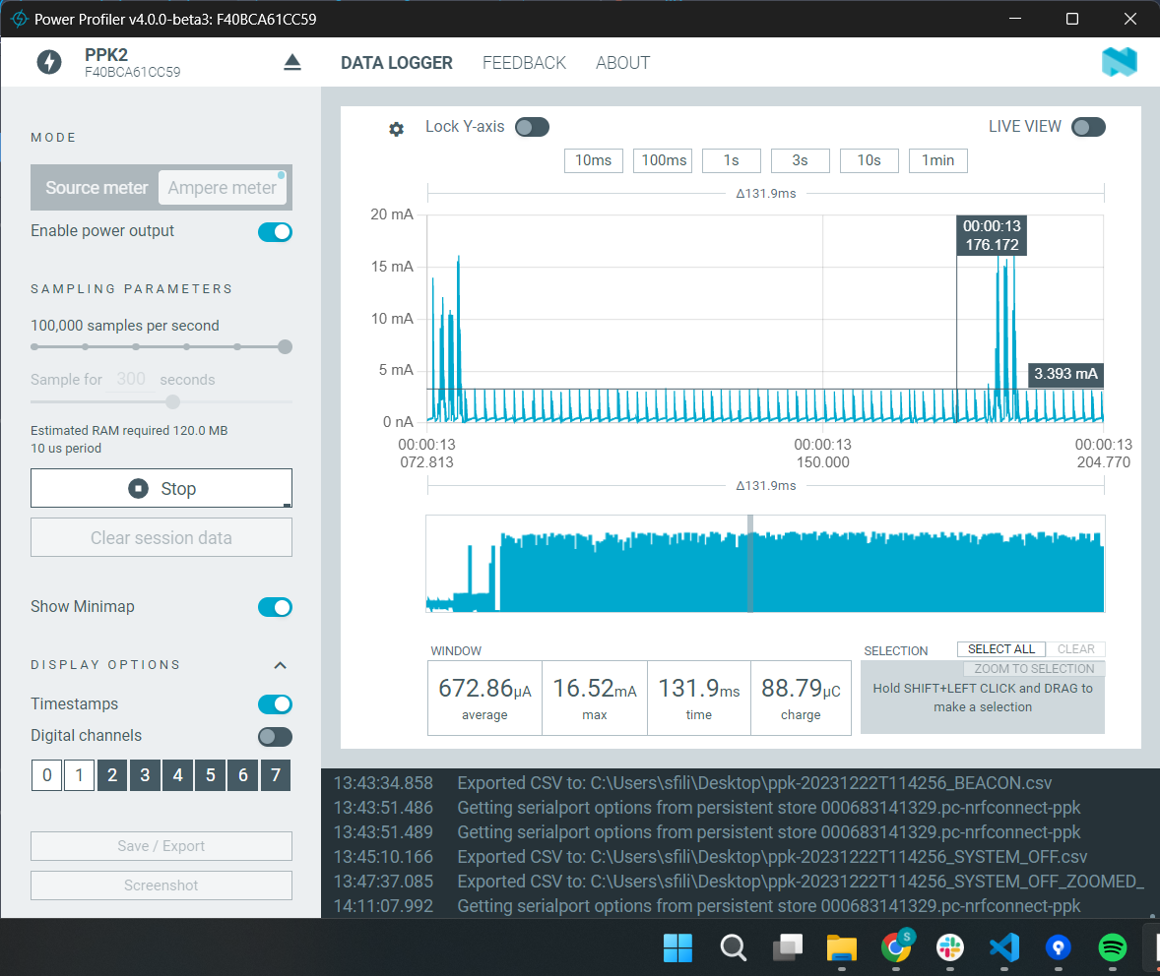The image size is (1160, 976).
Task: Click the 131.9 ms time value
Action: [698, 689]
